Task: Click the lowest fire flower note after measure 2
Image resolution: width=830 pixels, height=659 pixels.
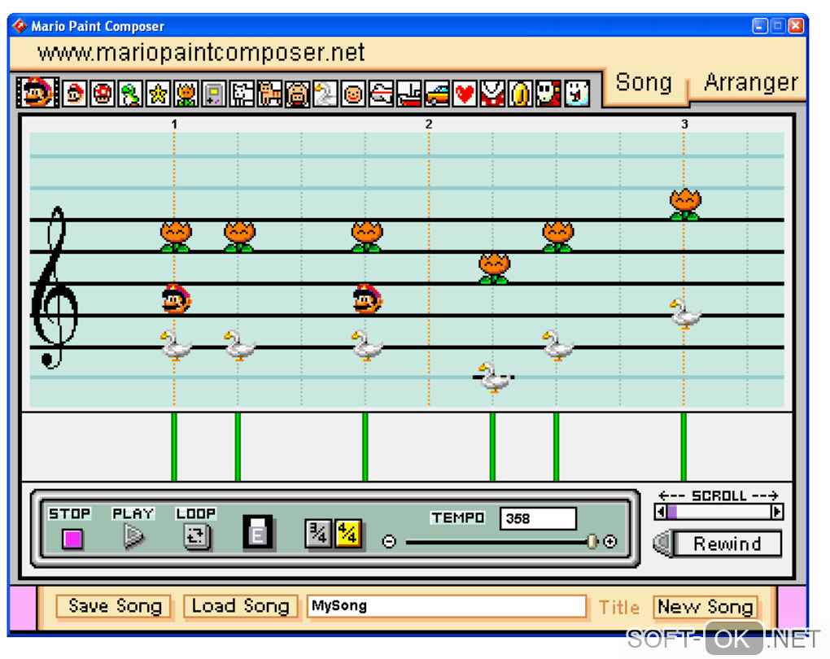Action: tap(495, 268)
